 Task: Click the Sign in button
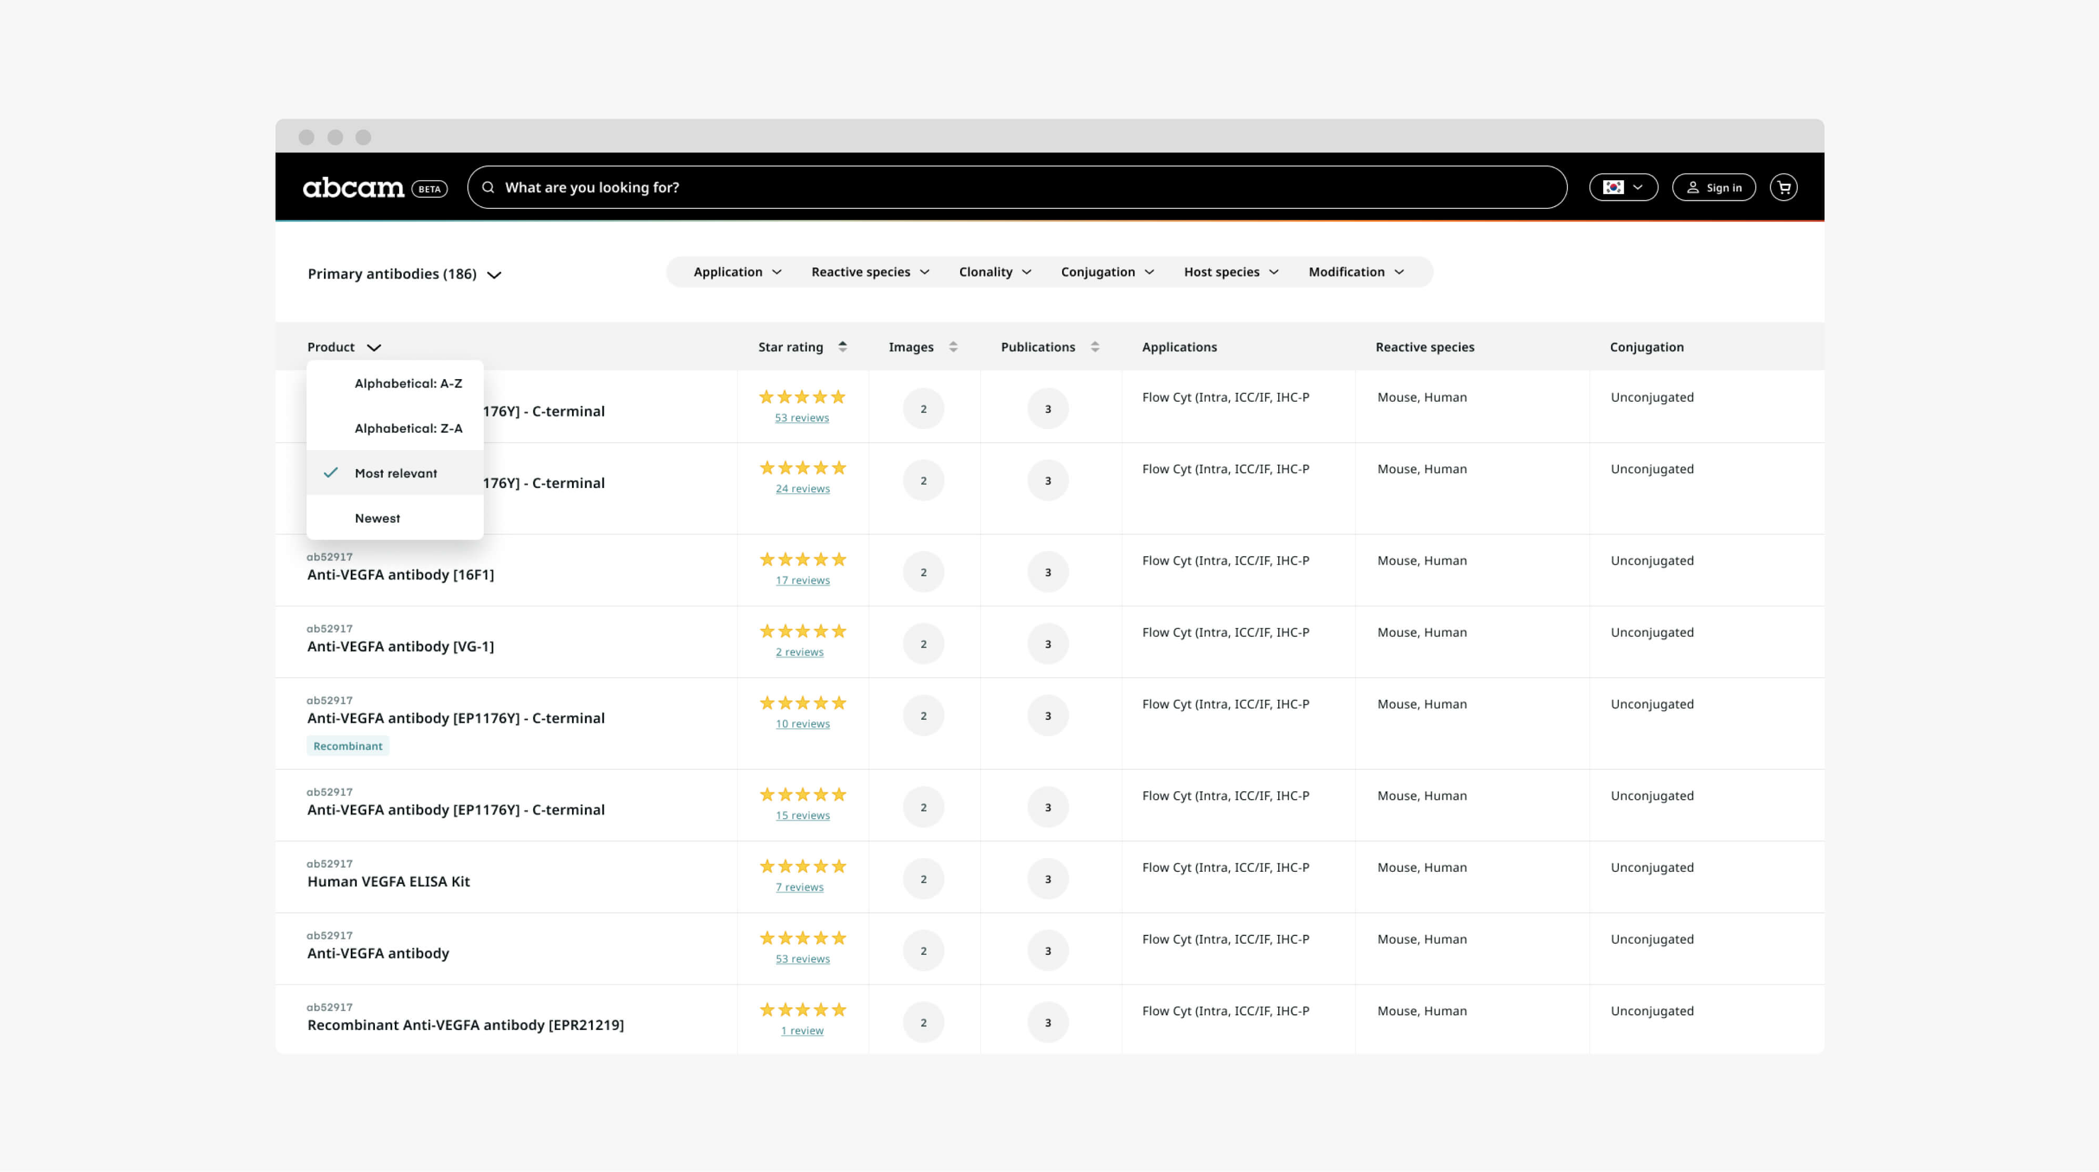click(1714, 188)
